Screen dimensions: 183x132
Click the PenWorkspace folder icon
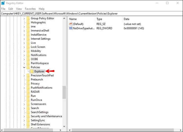point(28,63)
